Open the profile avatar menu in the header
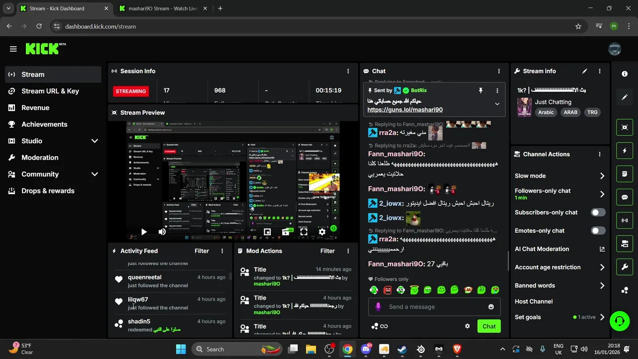The height and width of the screenshot is (359, 638). pyautogui.click(x=615, y=48)
